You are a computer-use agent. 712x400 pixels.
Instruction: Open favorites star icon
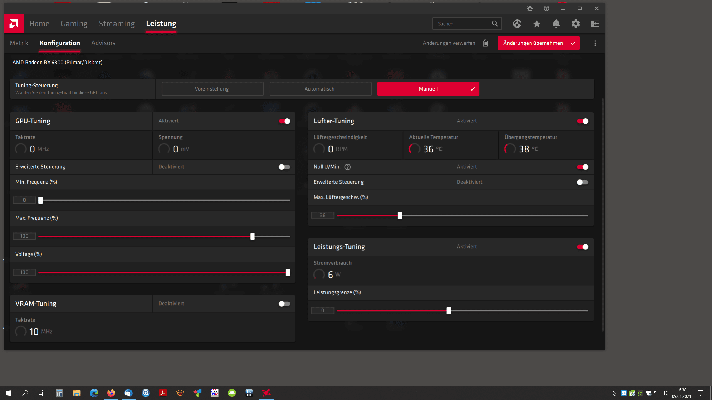click(x=537, y=24)
